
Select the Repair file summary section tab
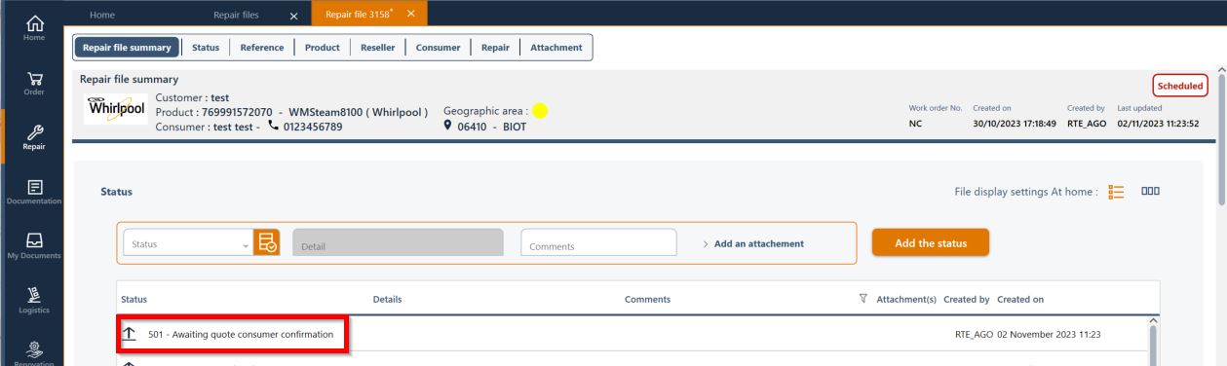(128, 48)
